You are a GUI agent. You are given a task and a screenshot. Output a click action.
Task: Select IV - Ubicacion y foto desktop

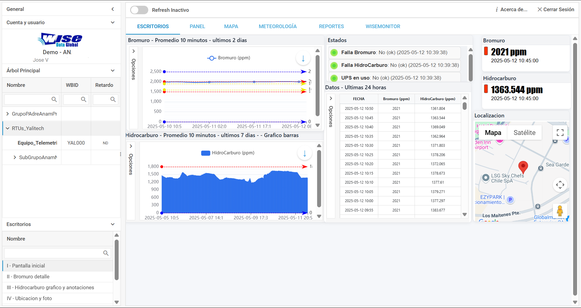point(57,298)
